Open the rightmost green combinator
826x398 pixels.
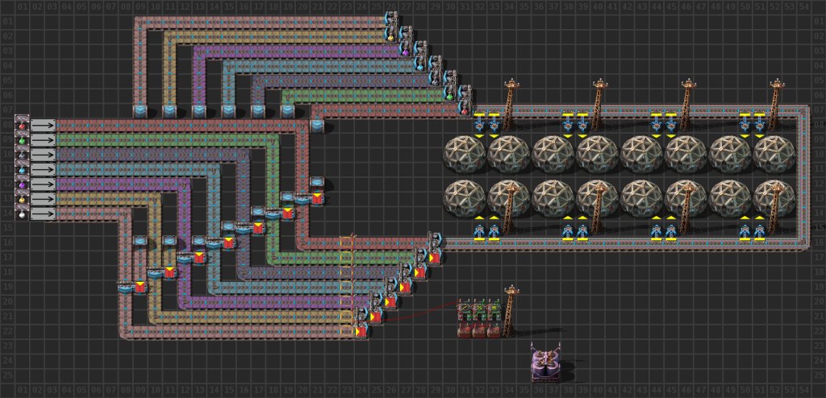pos(494,309)
